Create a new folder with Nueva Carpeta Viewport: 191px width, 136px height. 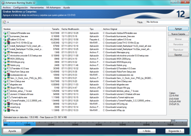(178, 34)
